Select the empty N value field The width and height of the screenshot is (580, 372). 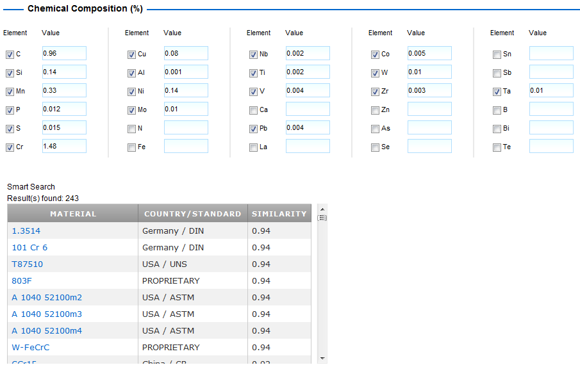point(186,128)
